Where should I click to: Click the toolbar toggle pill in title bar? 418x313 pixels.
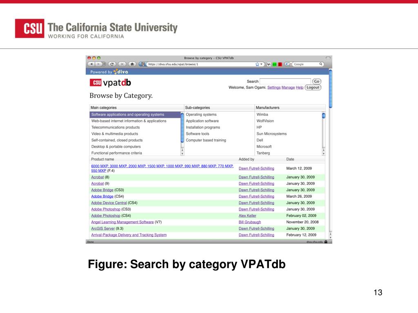click(328, 58)
